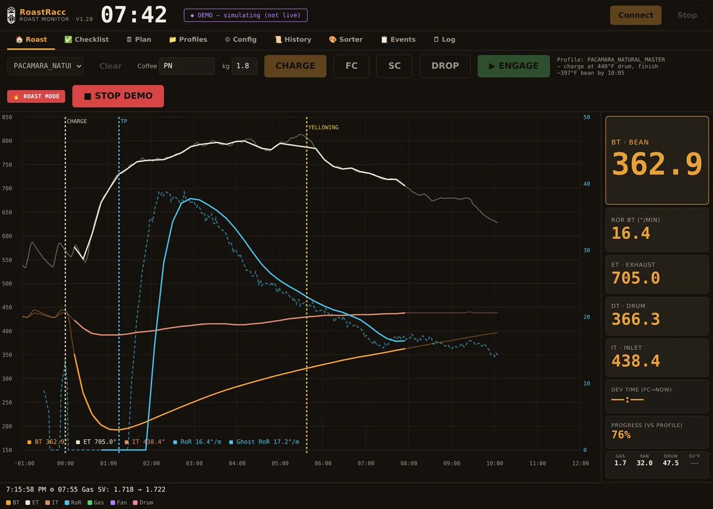Viewport: 713px width, 509px height.
Task: Toggle the ROAST MODE badge
Action: click(36, 96)
